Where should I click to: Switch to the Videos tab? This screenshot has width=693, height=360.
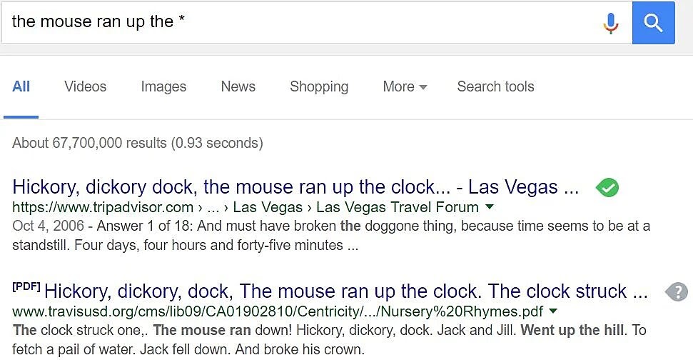pos(85,86)
